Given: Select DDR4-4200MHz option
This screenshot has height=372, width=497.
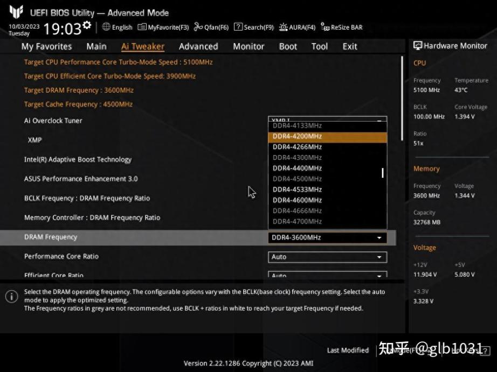Looking at the screenshot, I should point(327,136).
